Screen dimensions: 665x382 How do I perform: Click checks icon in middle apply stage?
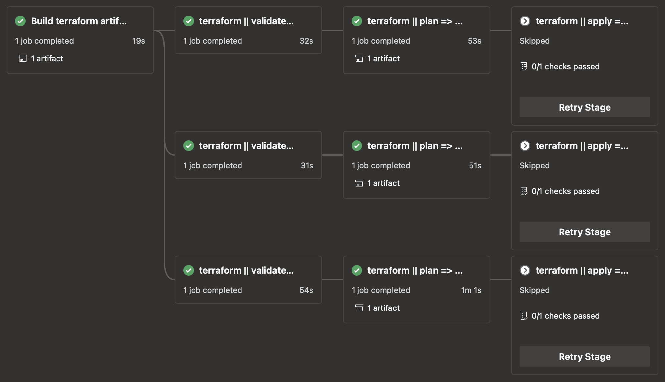tap(524, 191)
